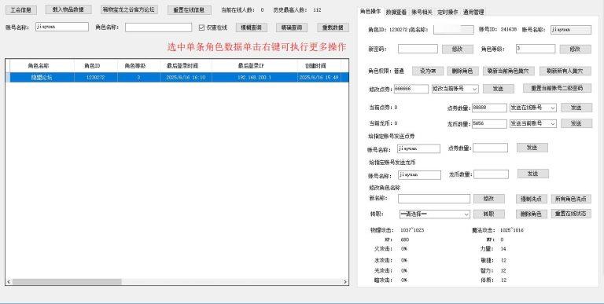Focus empty 龙币数量 field under 给指定账号发送龙币

(x=491, y=174)
